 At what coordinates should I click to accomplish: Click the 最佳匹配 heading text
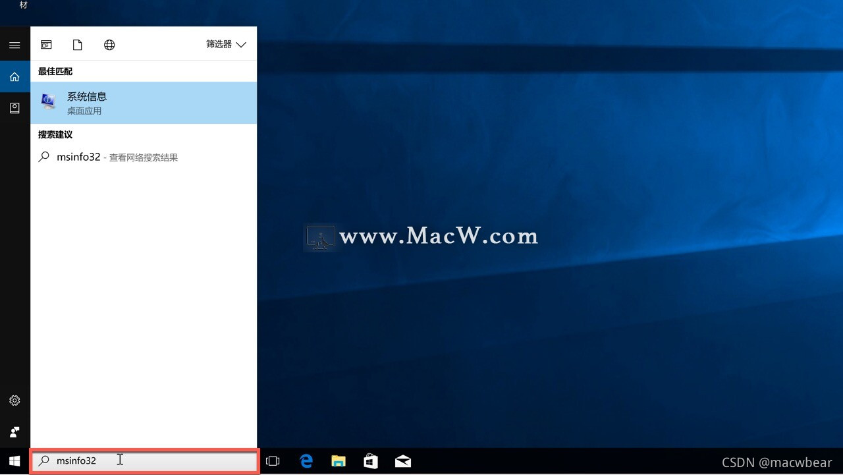pyautogui.click(x=55, y=71)
